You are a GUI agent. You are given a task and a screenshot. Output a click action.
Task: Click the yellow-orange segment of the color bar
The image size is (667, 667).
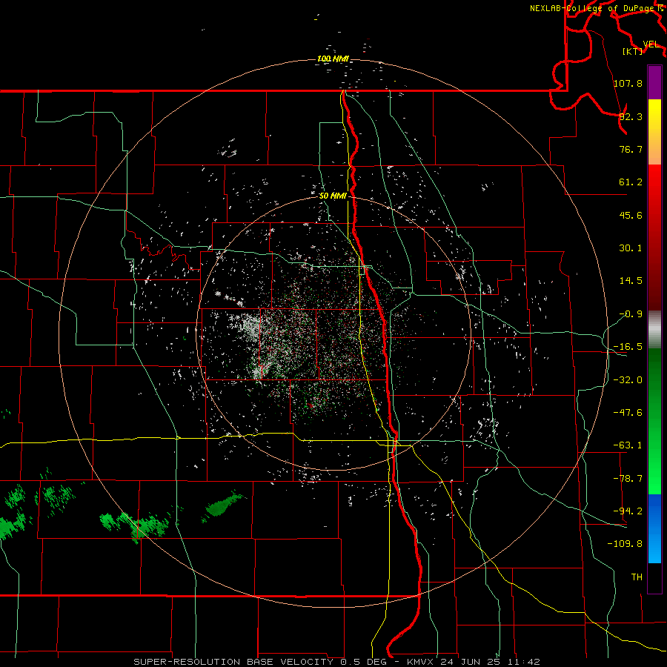tap(654, 132)
